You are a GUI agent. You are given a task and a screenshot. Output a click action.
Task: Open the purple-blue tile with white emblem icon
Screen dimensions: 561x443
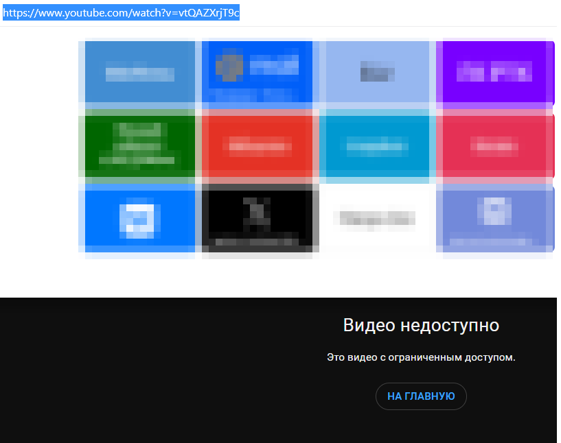point(495,219)
